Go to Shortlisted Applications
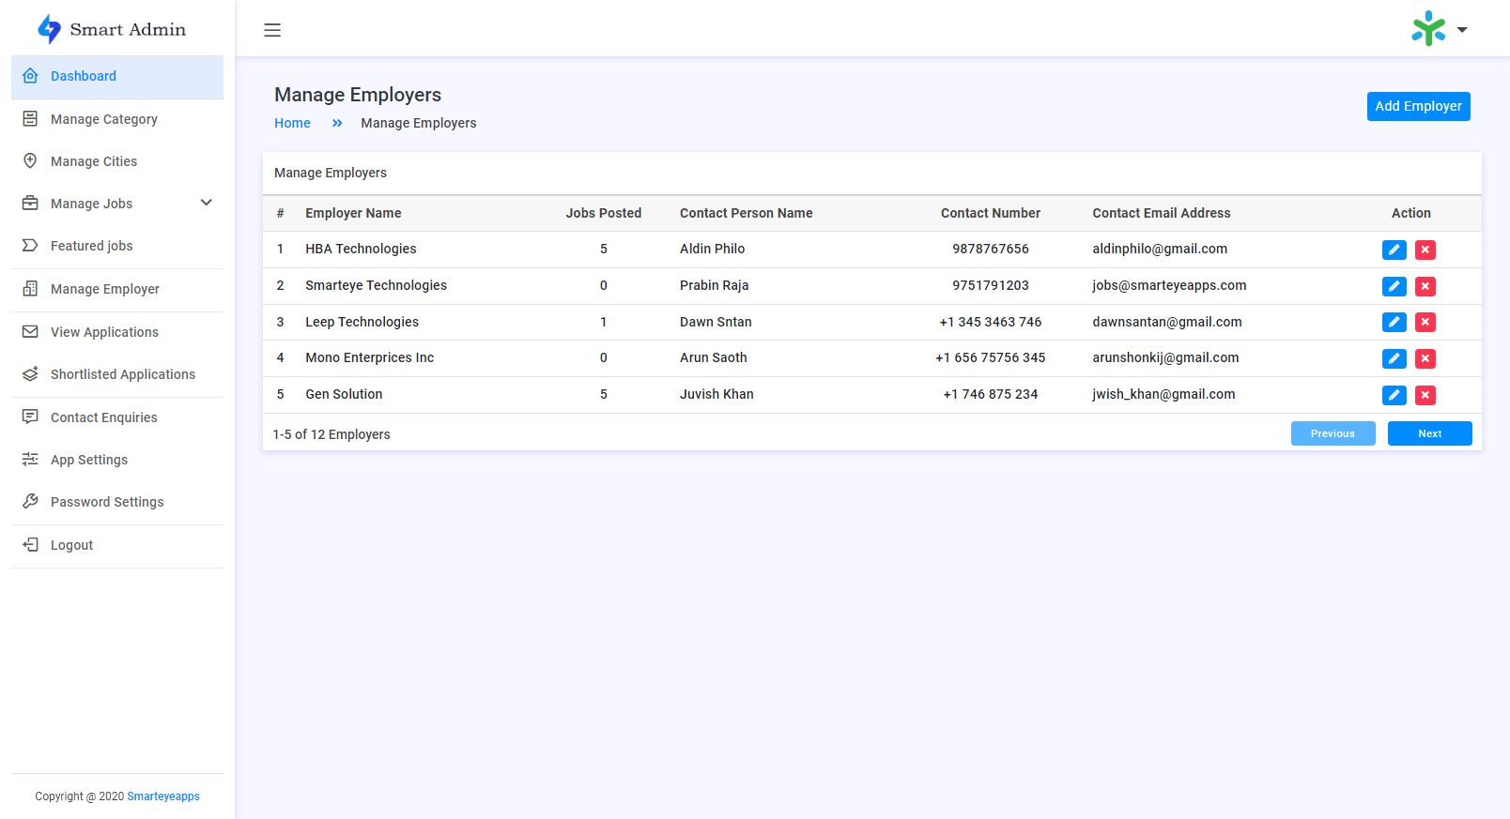Screen dimensions: 1510x819 pyautogui.click(x=122, y=374)
